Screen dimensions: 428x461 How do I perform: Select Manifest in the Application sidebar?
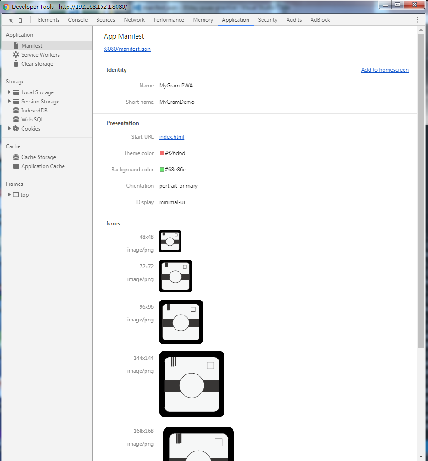pos(47,46)
